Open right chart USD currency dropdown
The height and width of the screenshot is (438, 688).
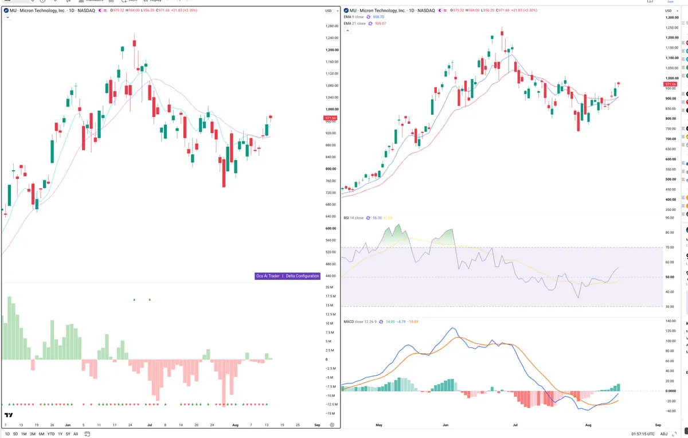(671, 11)
